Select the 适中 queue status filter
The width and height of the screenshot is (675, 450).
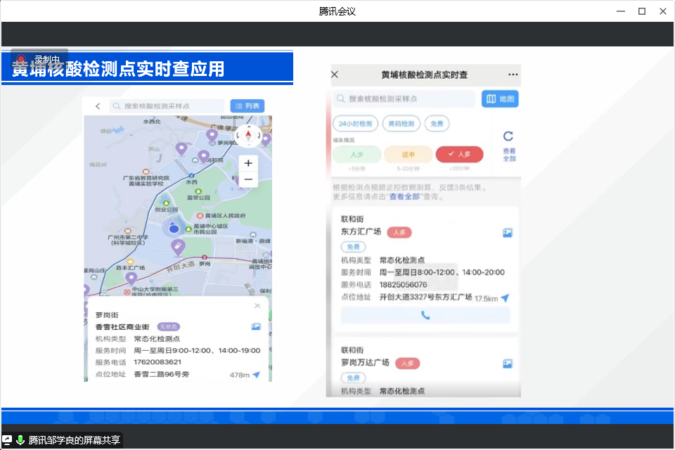pos(408,154)
